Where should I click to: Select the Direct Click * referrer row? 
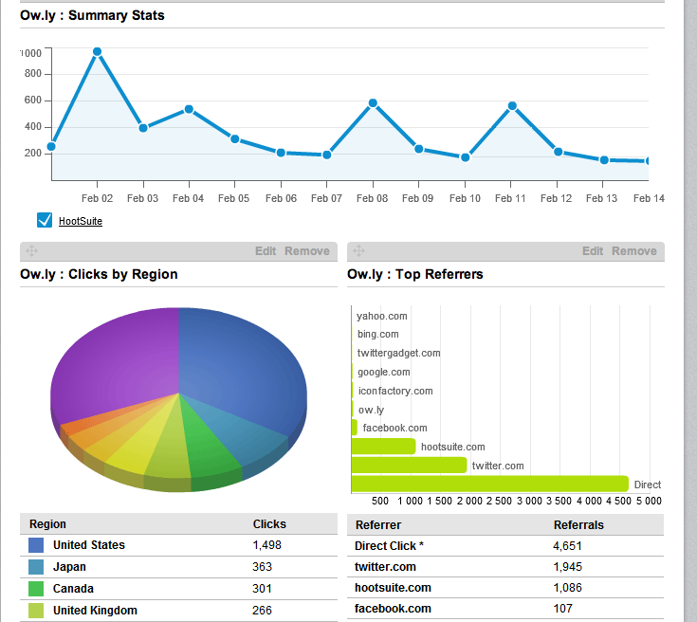pos(505,546)
